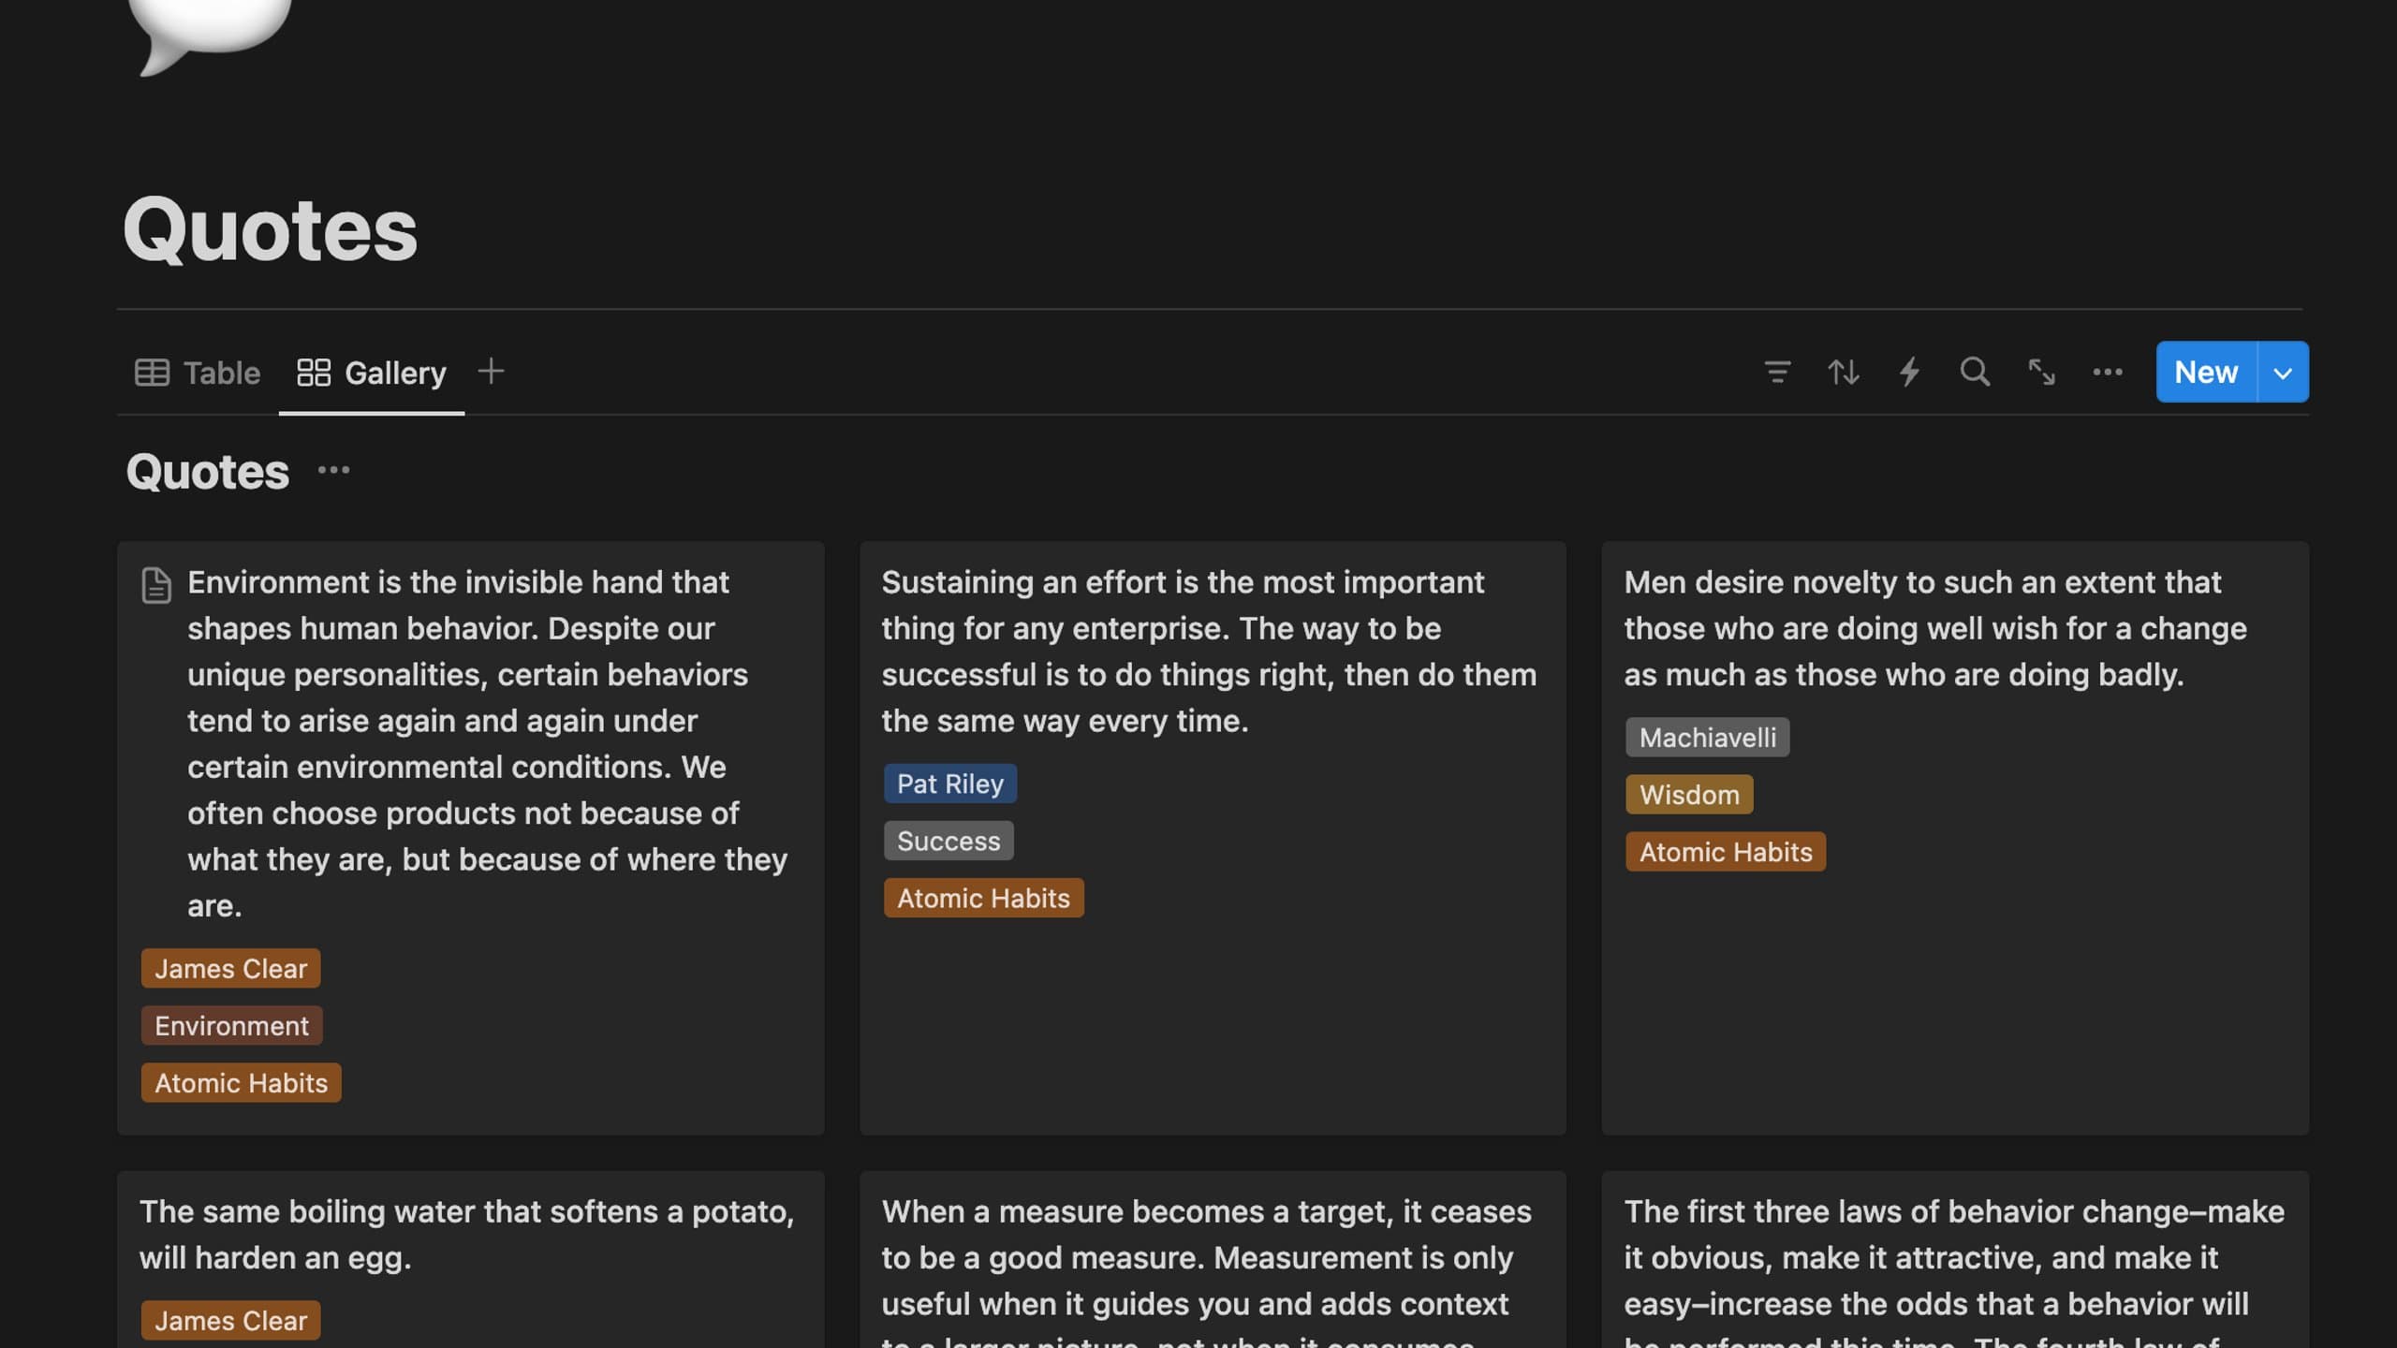Open the filter icon in the database toolbar
The image size is (2397, 1348).
tap(1777, 373)
